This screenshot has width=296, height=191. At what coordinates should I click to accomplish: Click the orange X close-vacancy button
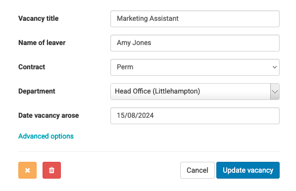pyautogui.click(x=27, y=170)
